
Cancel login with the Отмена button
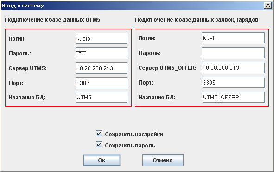[x=163, y=160]
